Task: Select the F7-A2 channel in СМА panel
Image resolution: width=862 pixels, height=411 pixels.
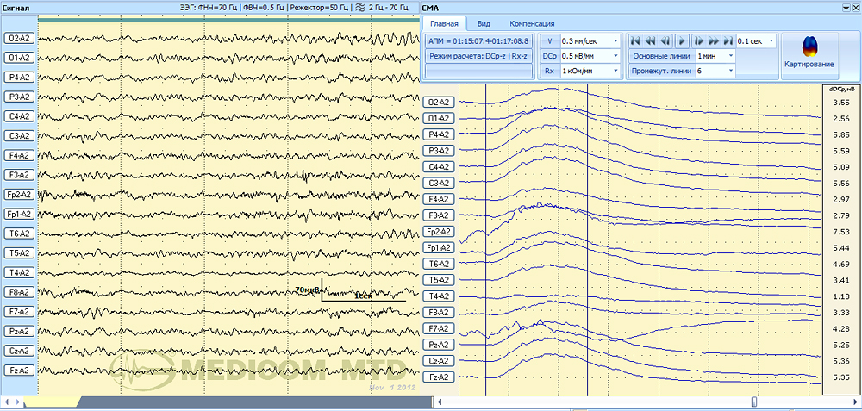Action: click(x=440, y=328)
